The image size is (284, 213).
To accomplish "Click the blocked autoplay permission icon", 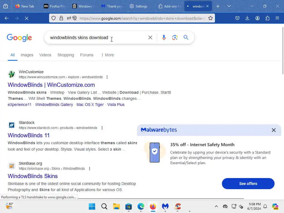I will click(x=74, y=18).
